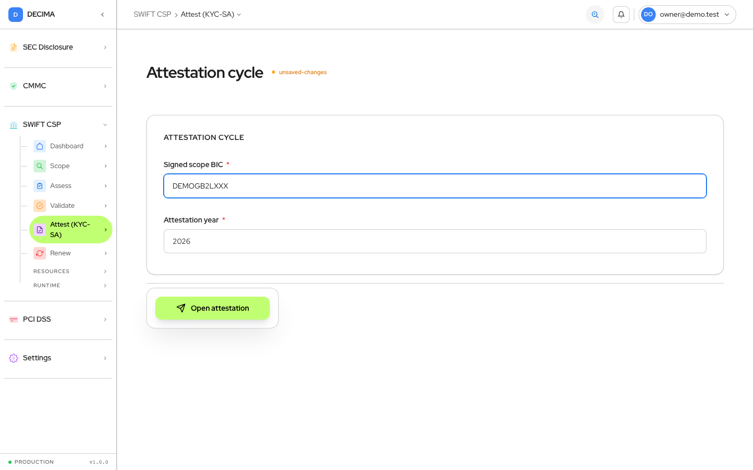Click the Attest (KYC-SA) file icon
This screenshot has width=753, height=470.
click(40, 230)
